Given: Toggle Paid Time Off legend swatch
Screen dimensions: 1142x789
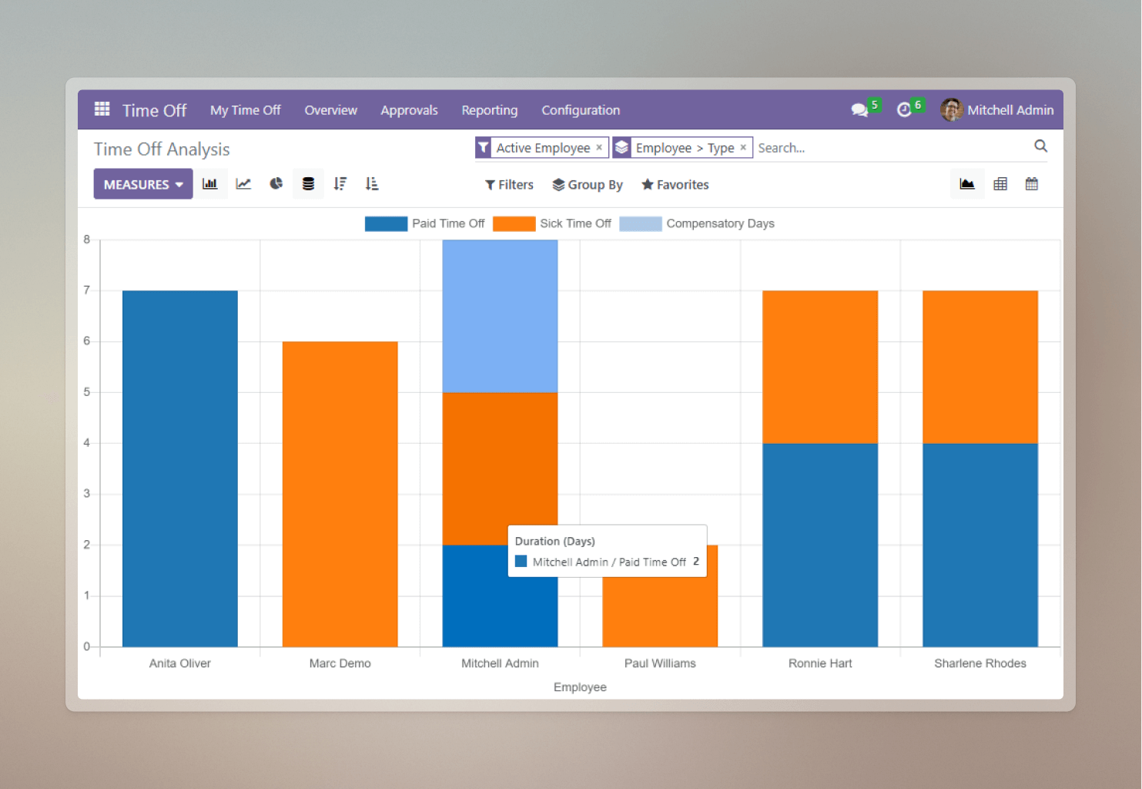Looking at the screenshot, I should [x=386, y=223].
